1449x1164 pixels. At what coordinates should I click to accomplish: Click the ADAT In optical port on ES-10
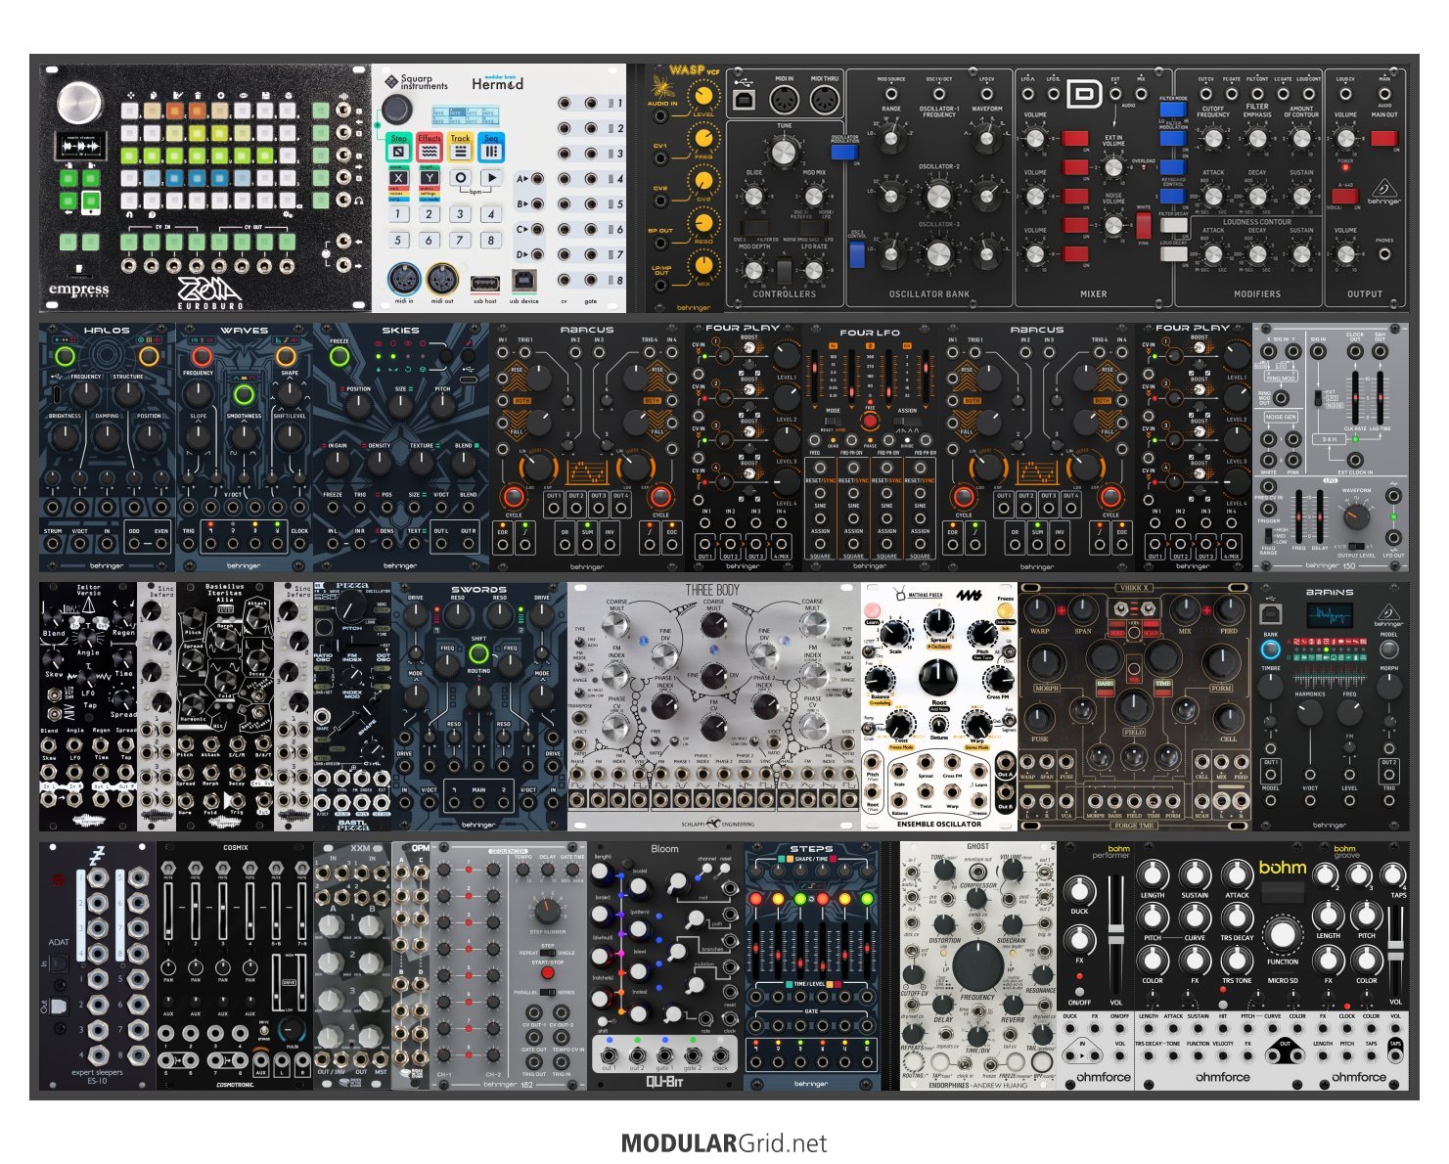point(58,964)
